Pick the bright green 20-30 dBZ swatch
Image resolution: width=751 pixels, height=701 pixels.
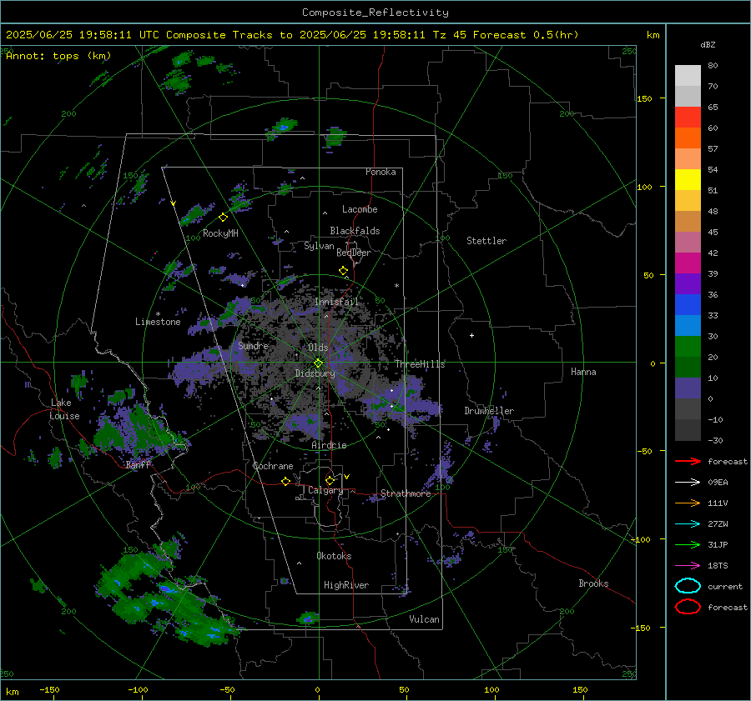click(x=688, y=347)
